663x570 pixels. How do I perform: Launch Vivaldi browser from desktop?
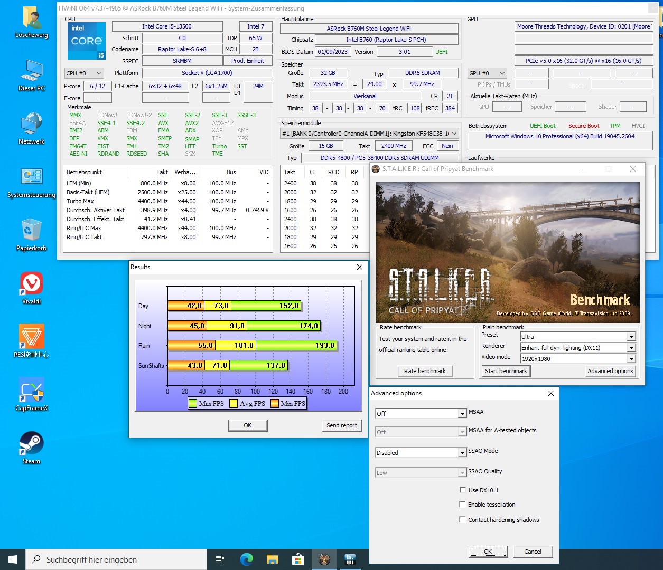32,288
